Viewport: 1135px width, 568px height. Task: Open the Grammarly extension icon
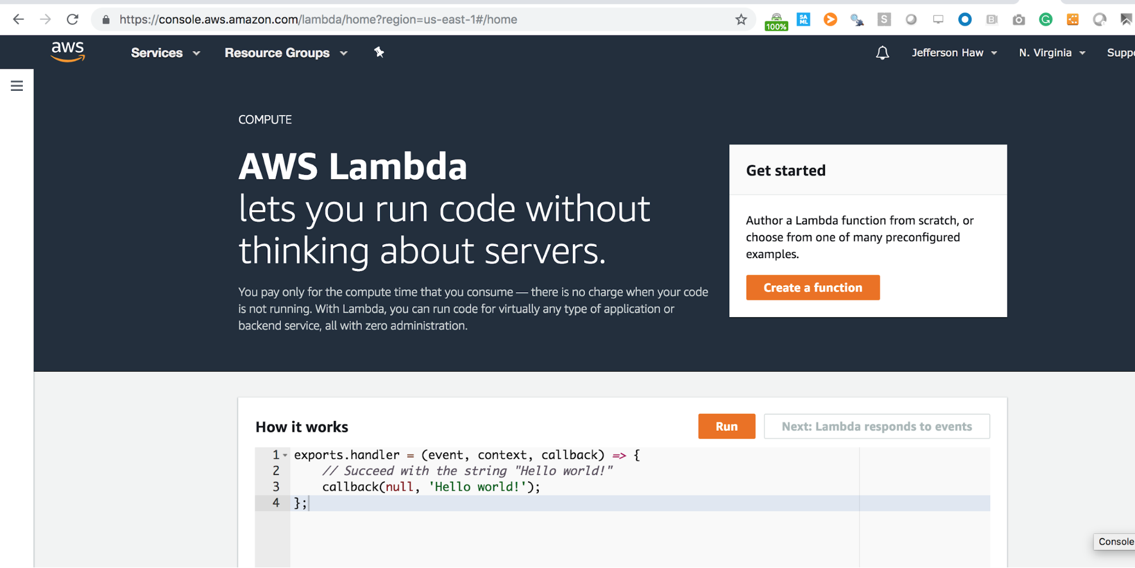coord(1045,20)
